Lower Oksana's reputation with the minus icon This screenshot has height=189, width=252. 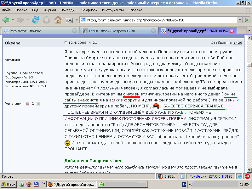pyautogui.click(x=28, y=104)
